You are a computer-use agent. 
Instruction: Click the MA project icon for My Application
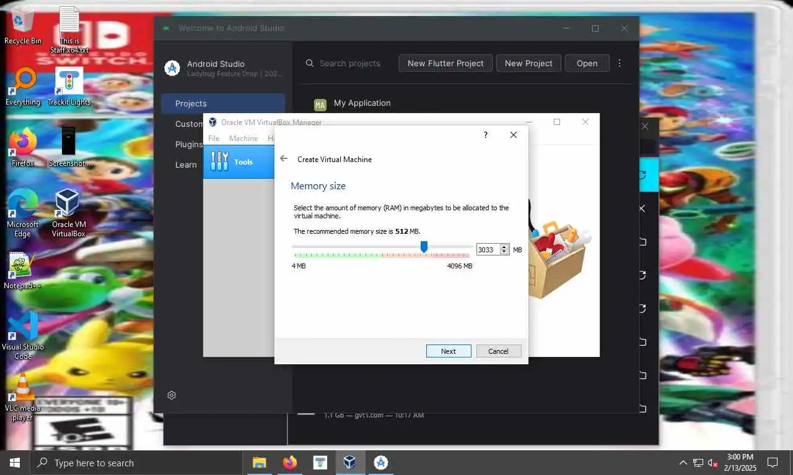320,105
